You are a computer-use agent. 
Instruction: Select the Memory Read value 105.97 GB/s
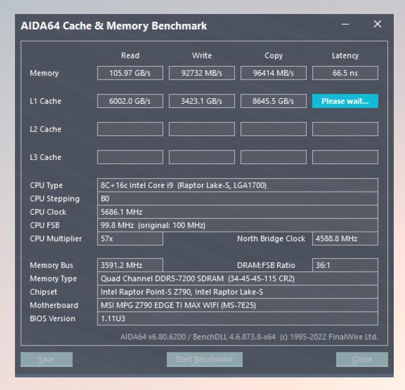[130, 73]
